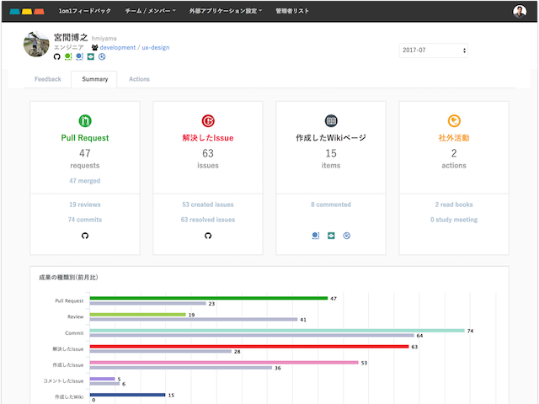539x404 pixels.
Task: Click the red 解決したIssue bar labeled 63
Action: pyautogui.click(x=249, y=347)
